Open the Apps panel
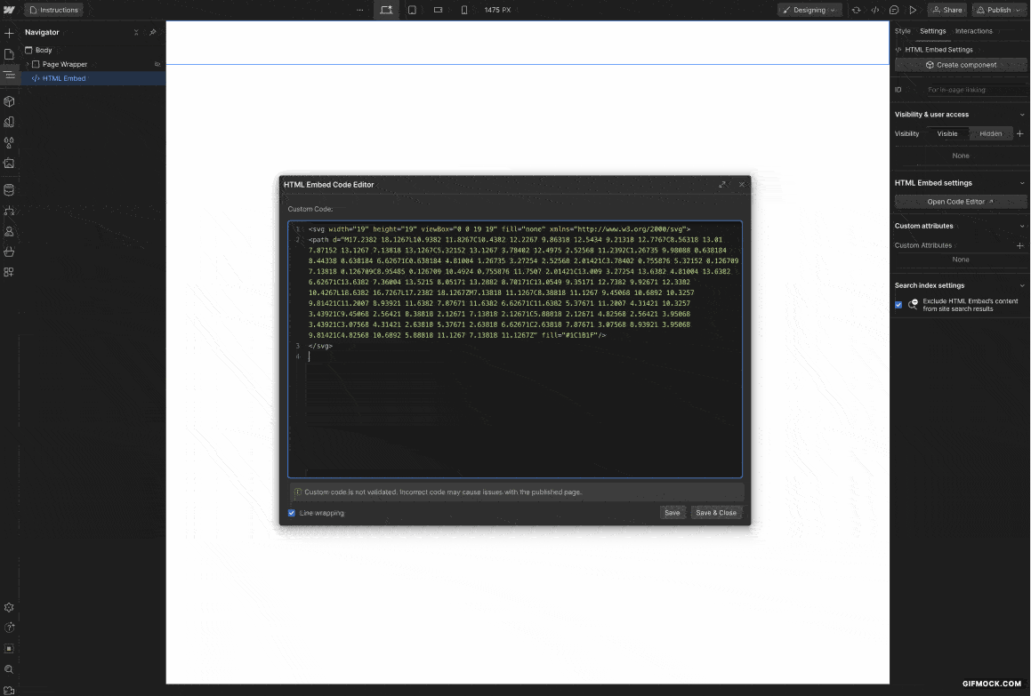 [x=9, y=272]
